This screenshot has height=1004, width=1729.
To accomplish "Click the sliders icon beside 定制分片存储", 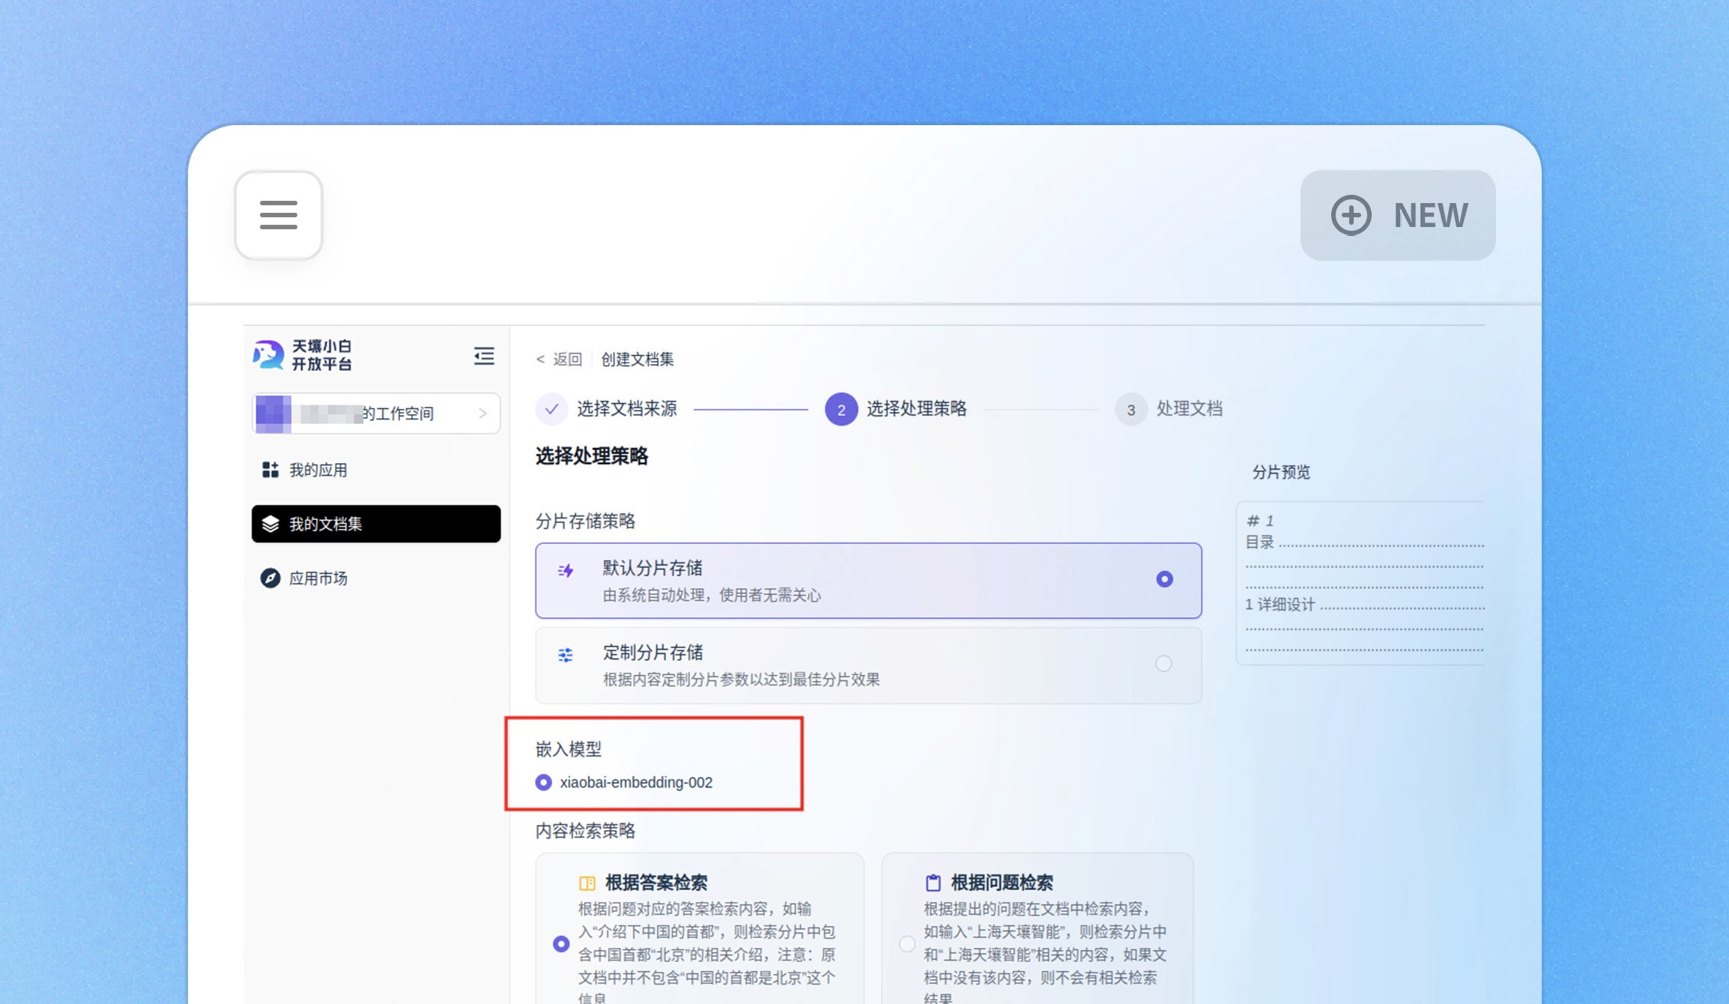I will [x=566, y=656].
